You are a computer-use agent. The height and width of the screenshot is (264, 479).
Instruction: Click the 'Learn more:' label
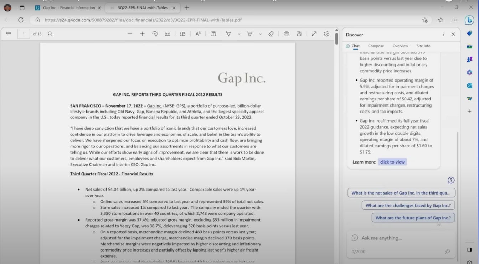pyautogui.click(x=364, y=162)
